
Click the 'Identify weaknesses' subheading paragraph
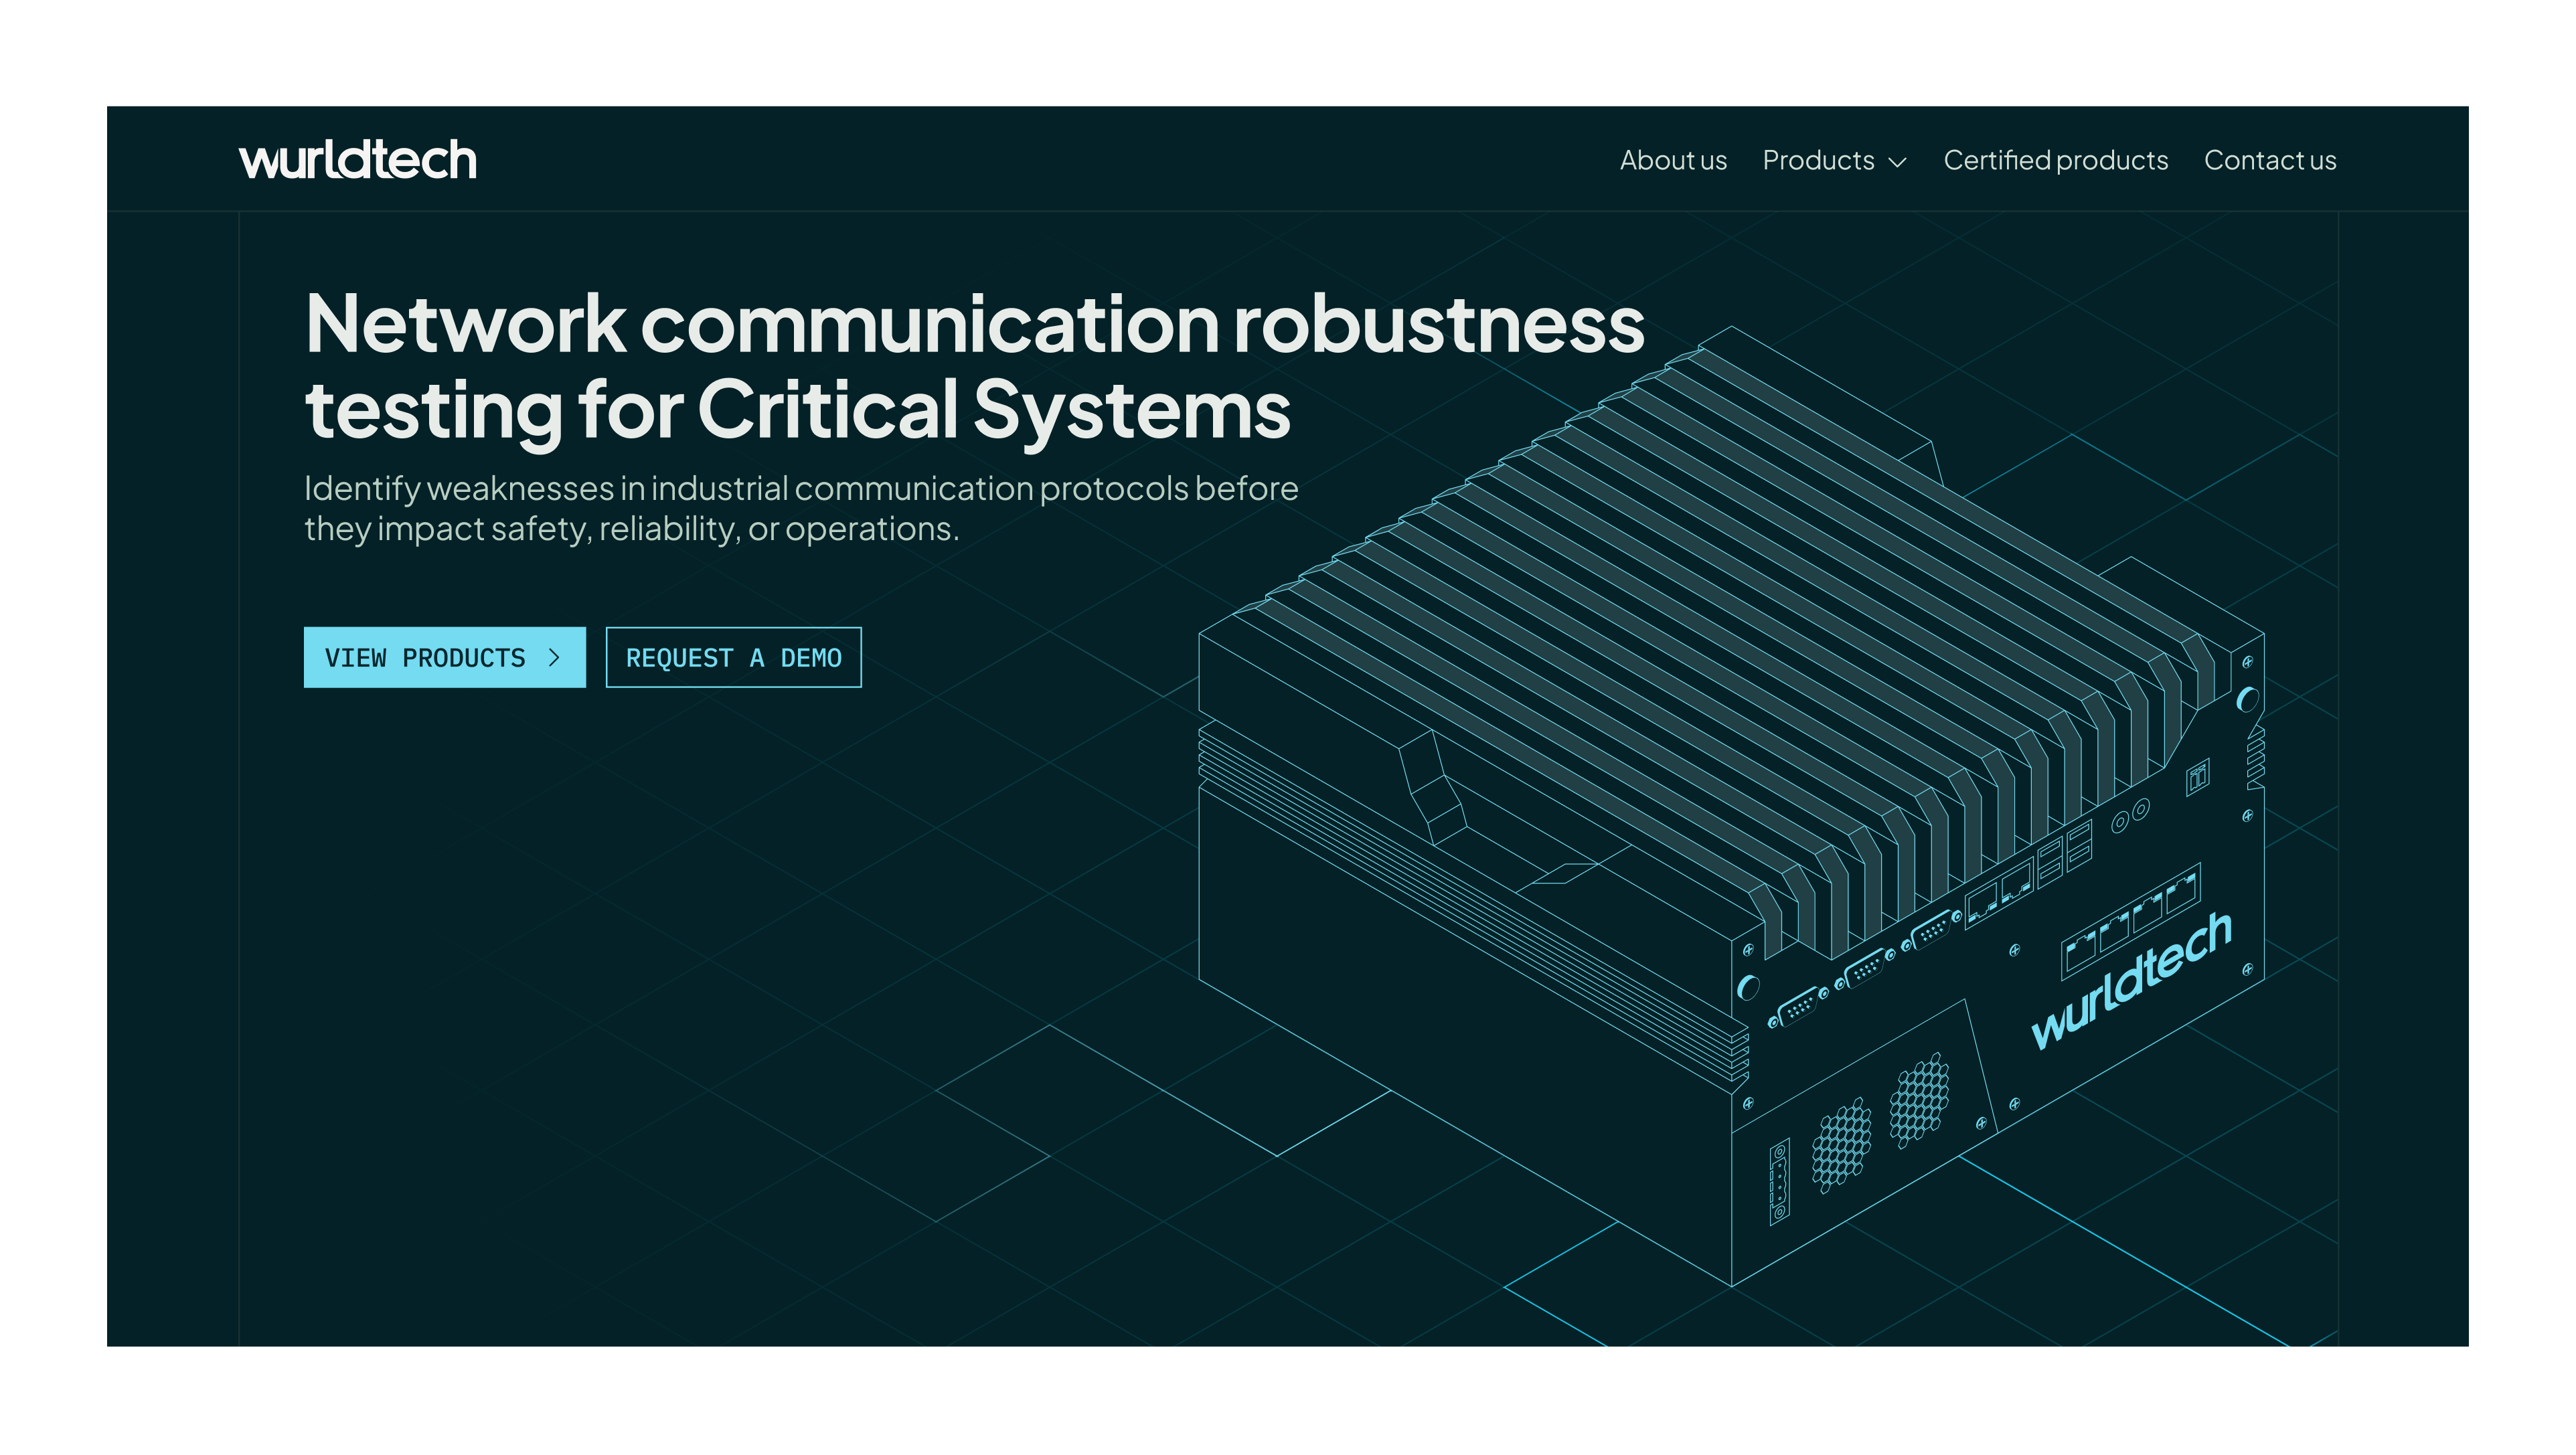(801, 508)
